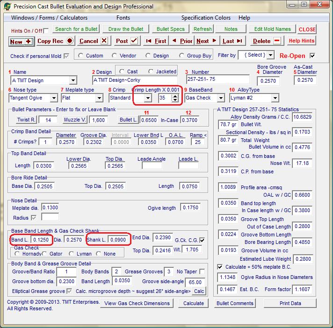The height and width of the screenshot is (328, 333).
Task: Click the Band L. input field
Action: point(41,240)
